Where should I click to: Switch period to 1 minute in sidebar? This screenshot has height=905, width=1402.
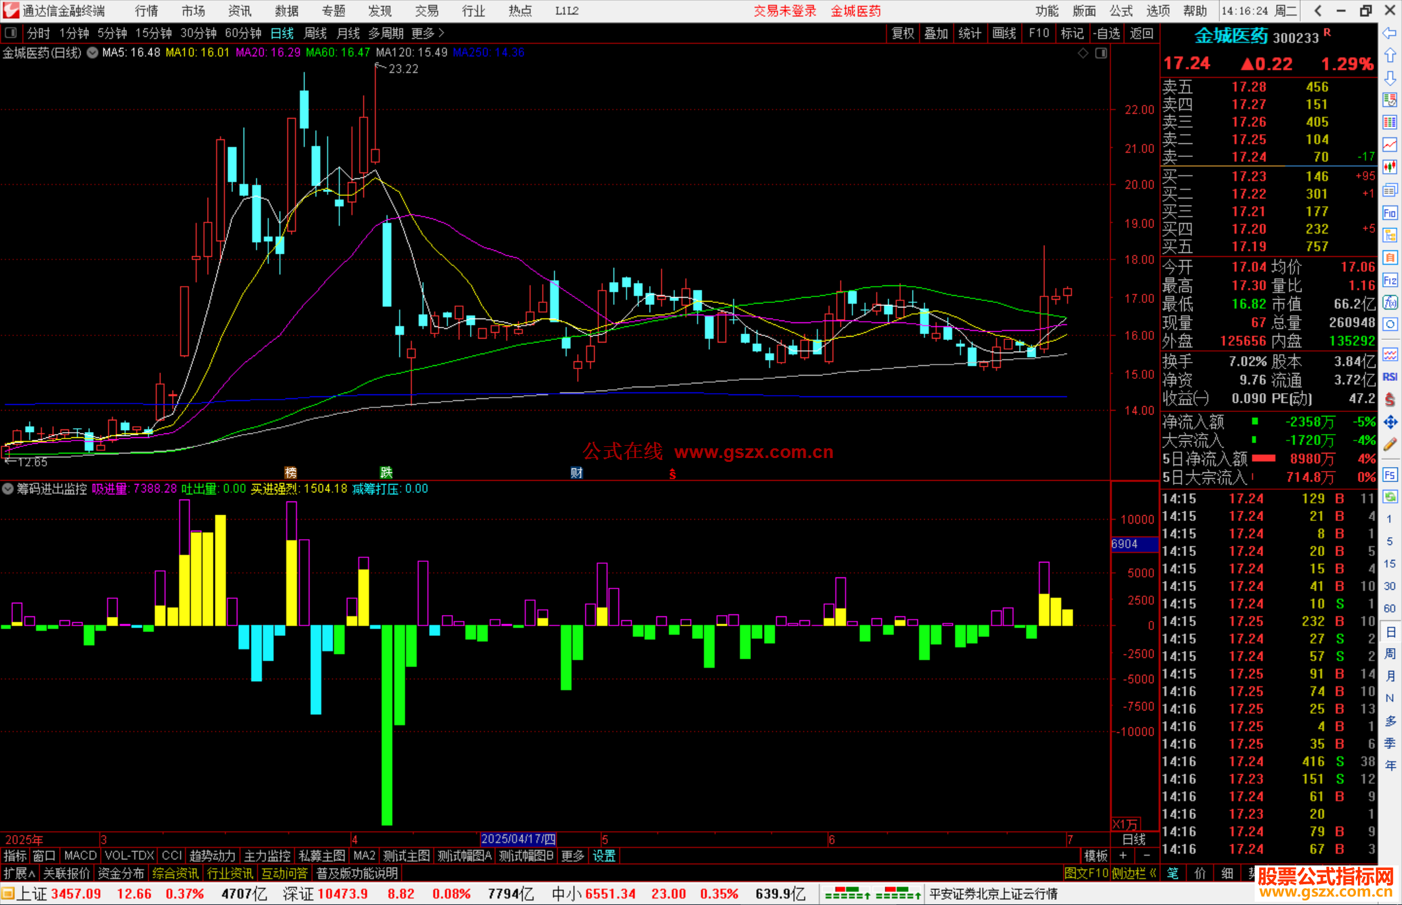pyautogui.click(x=1390, y=519)
